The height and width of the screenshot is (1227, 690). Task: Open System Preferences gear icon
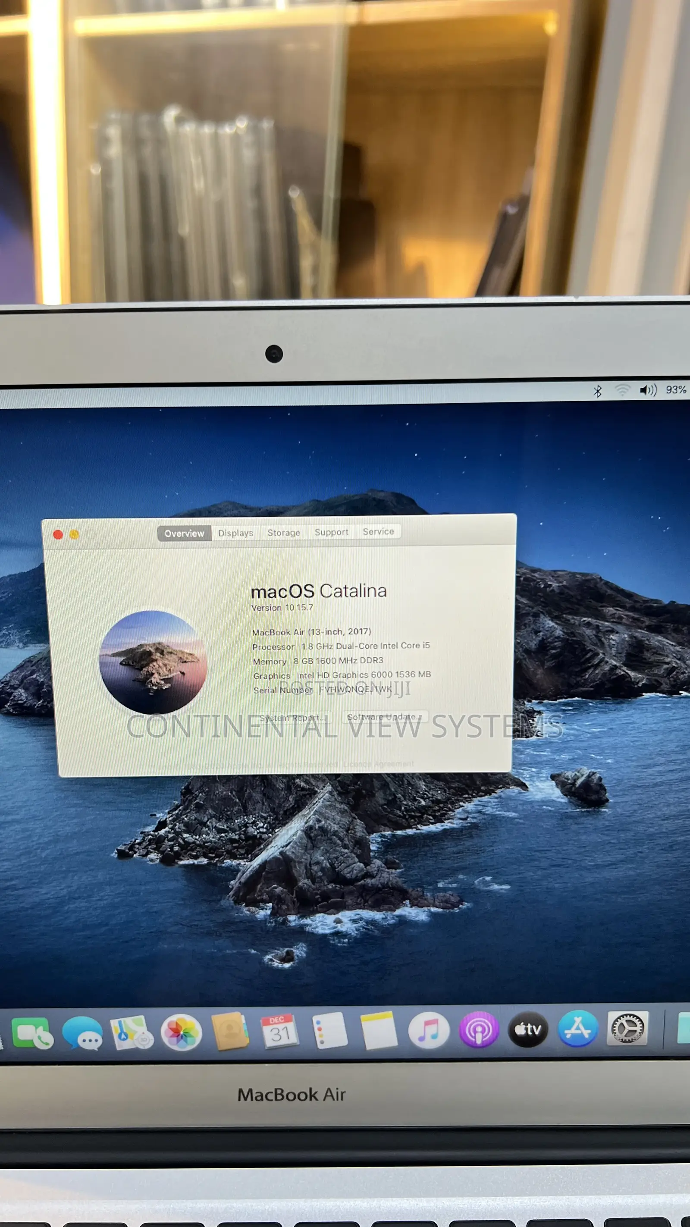[627, 1028]
